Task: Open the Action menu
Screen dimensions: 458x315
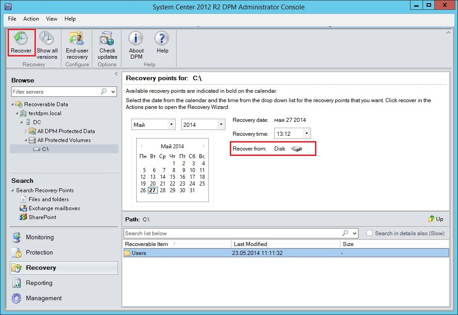Action: pos(31,19)
